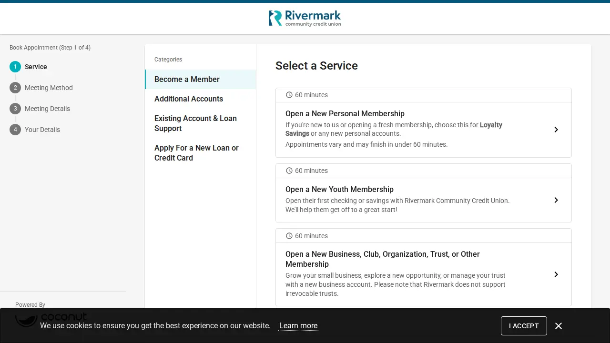Choose the Open a New Personal Membership title

coord(345,113)
